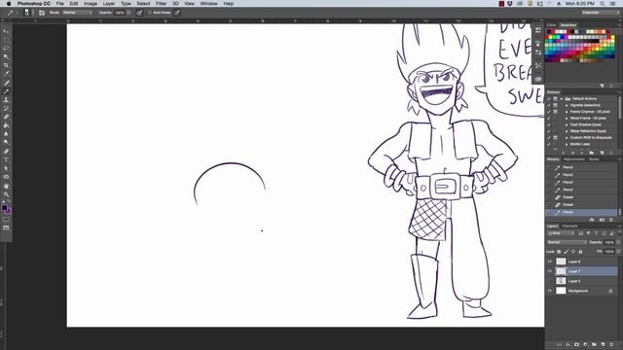
Task: Open the Image menu
Action: coord(91,4)
